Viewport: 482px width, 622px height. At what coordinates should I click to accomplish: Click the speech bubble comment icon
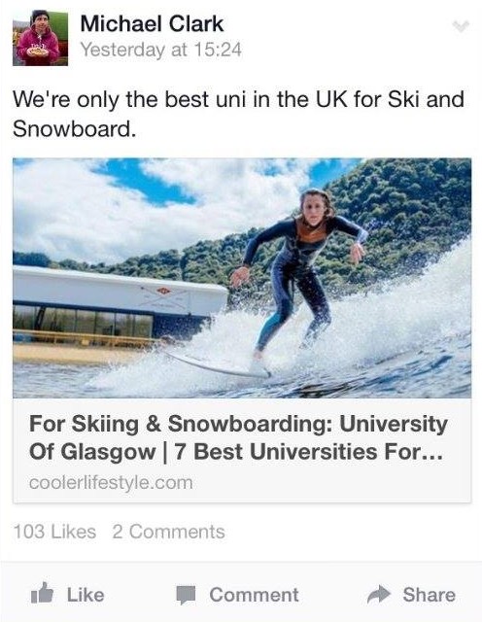click(x=186, y=595)
